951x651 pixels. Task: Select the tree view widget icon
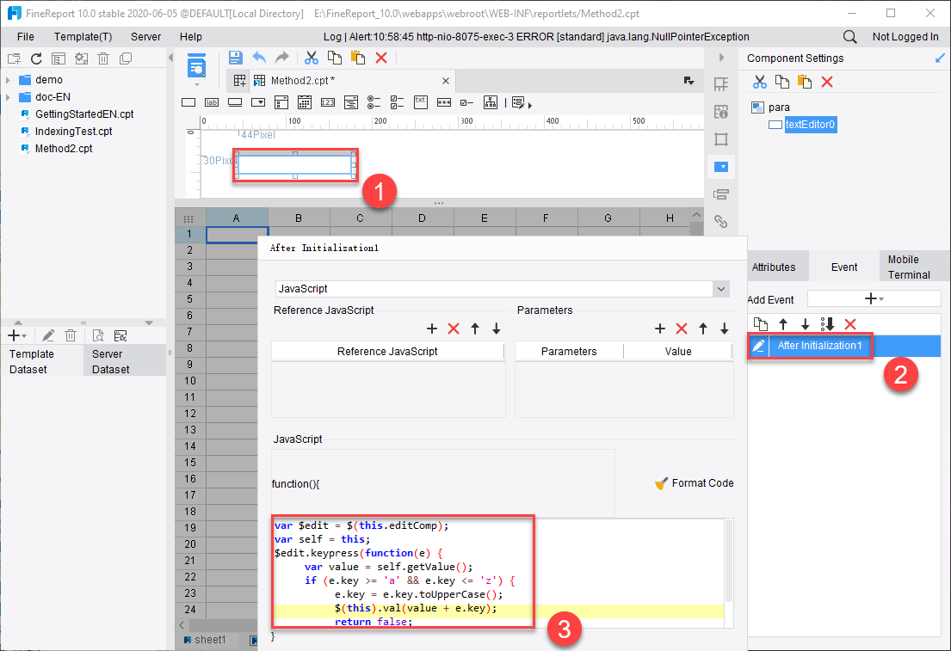coord(491,102)
